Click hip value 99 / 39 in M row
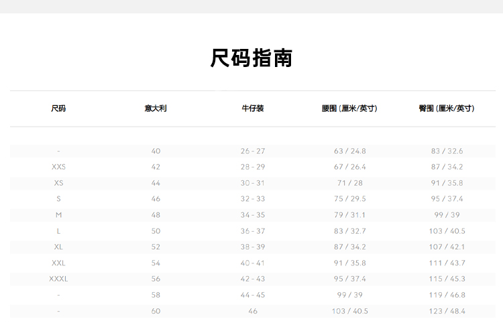This screenshot has height=325, width=503. (x=447, y=215)
